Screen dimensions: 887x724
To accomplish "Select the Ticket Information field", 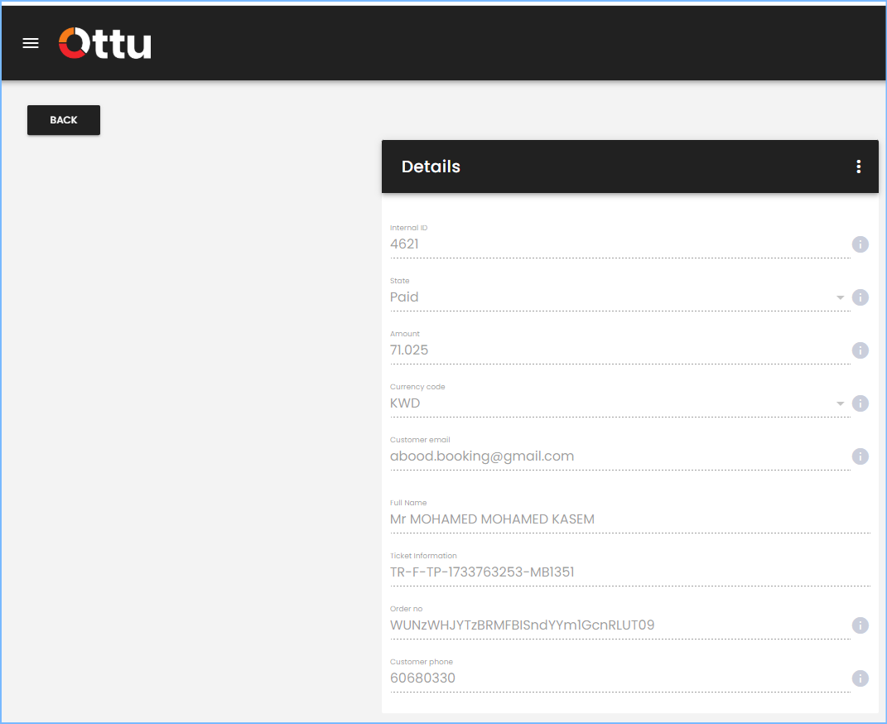I will click(629, 572).
